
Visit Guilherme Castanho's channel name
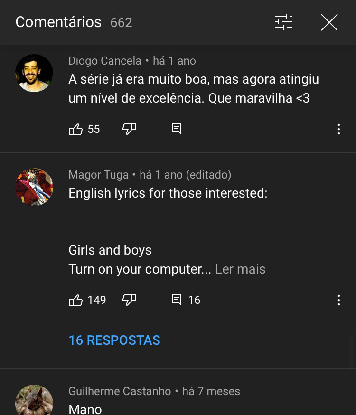pyautogui.click(x=120, y=391)
